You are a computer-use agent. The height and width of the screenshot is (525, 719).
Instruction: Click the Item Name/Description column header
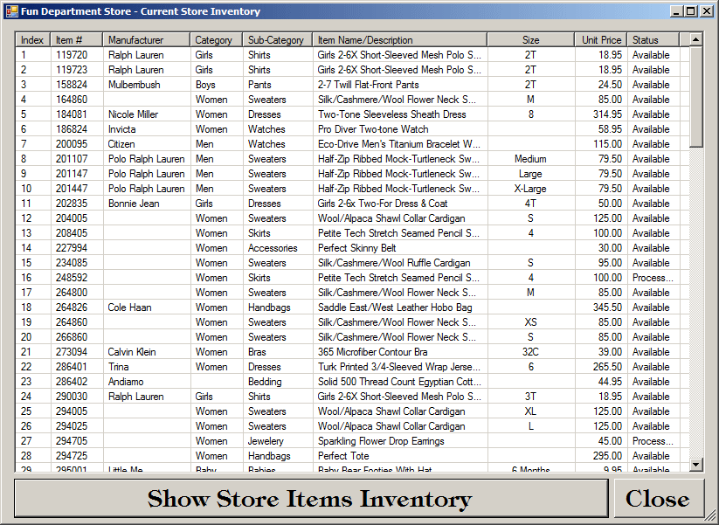[x=400, y=40]
